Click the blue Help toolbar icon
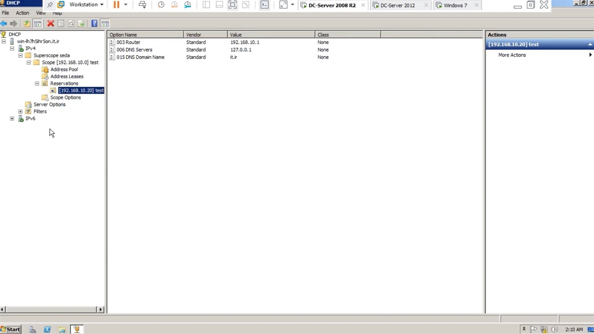The height and width of the screenshot is (334, 594). 94,24
